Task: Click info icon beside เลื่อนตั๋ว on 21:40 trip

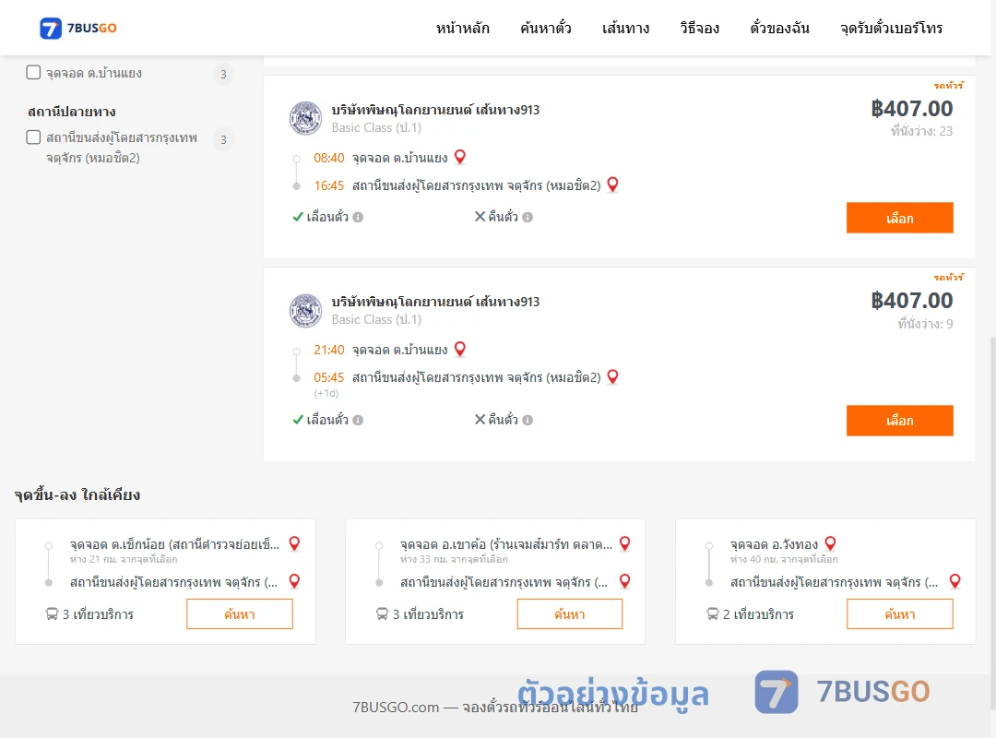Action: coord(358,420)
